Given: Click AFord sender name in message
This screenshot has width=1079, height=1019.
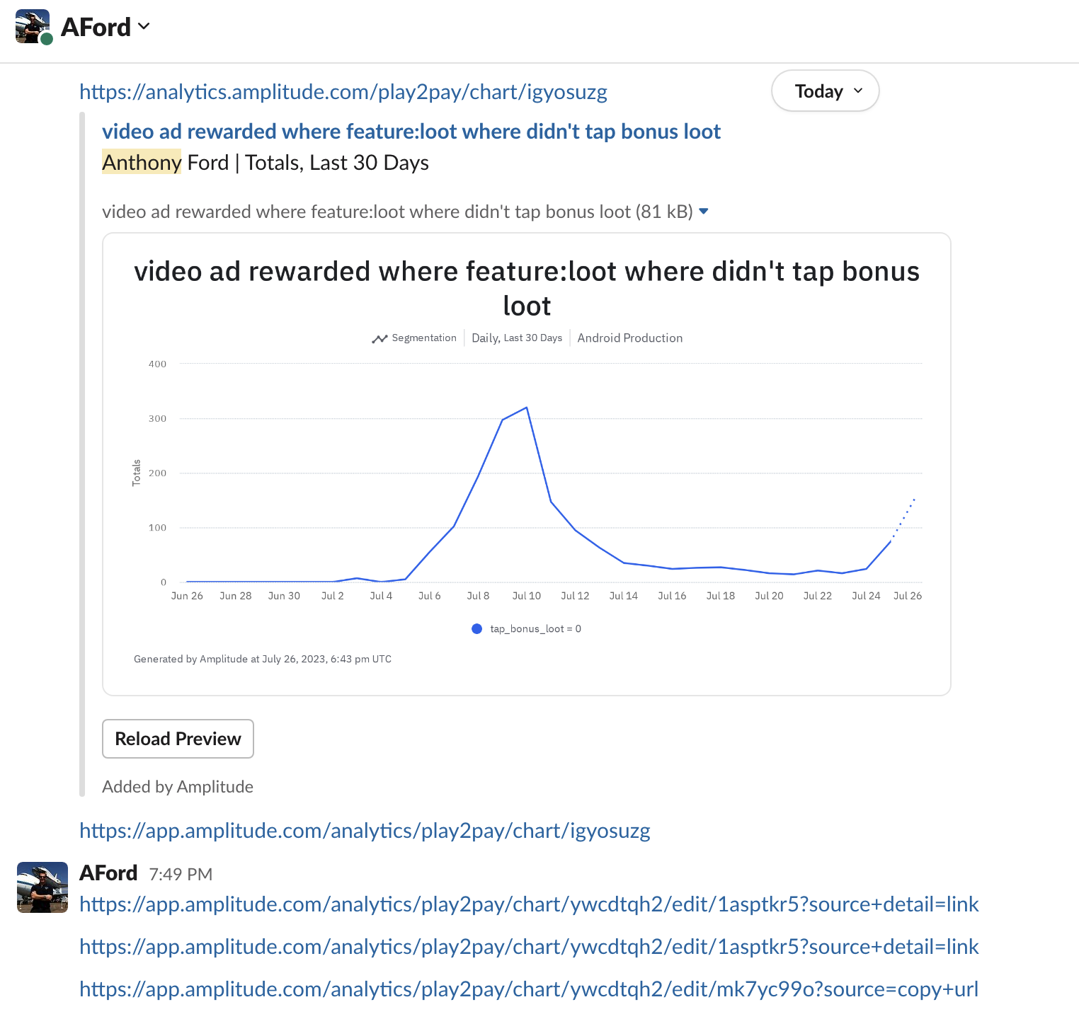Looking at the screenshot, I should [x=108, y=873].
